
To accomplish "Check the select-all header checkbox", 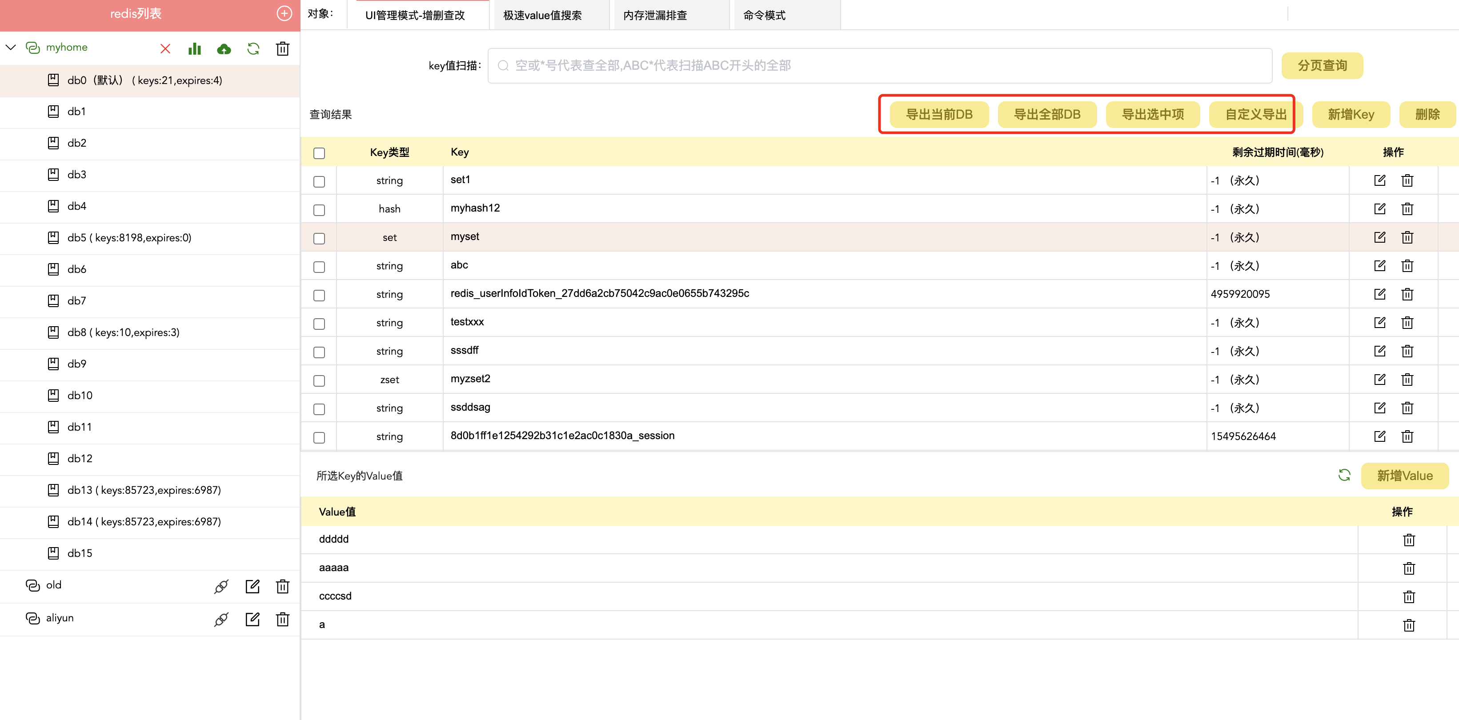I will pos(320,153).
